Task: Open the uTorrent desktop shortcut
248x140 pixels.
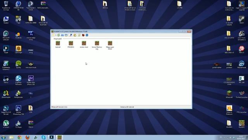Action: click(6, 124)
